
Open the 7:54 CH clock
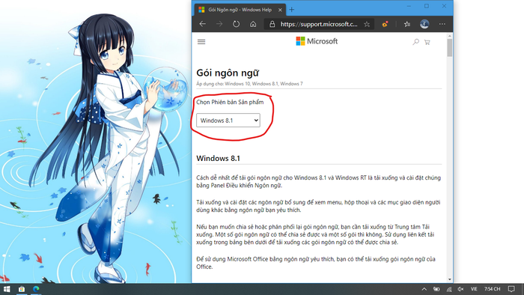tap(493, 289)
